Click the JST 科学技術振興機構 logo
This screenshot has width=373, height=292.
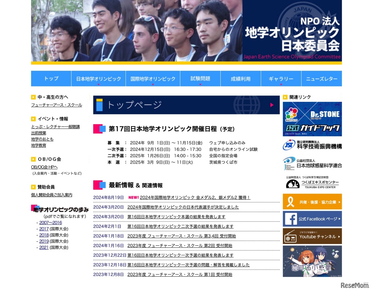tap(312, 145)
